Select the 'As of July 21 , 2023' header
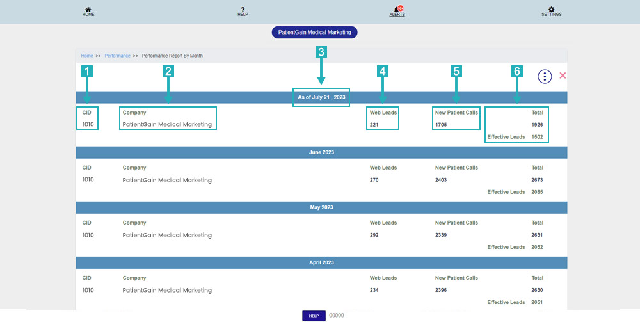This screenshot has width=640, height=322. click(x=321, y=97)
